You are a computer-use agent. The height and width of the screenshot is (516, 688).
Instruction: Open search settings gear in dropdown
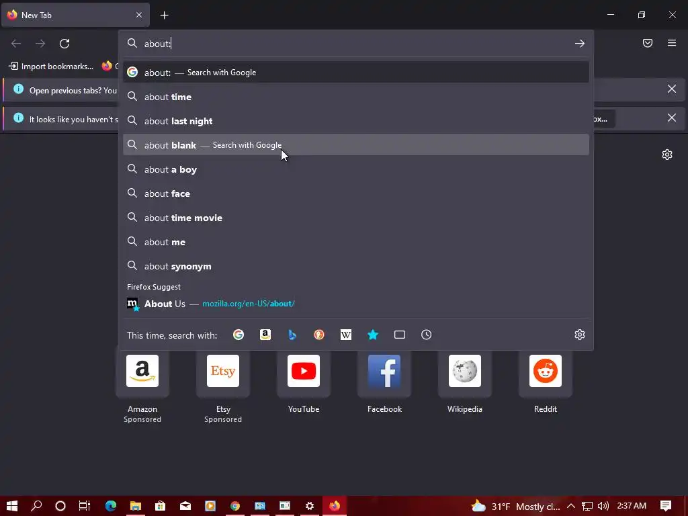[580, 335]
